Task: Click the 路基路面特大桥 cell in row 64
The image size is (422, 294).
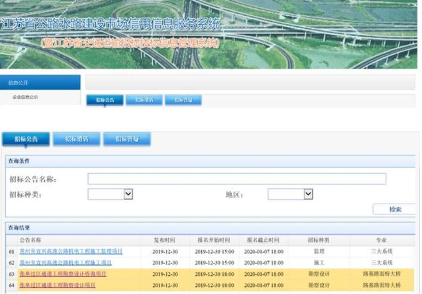Action: pos(381,285)
